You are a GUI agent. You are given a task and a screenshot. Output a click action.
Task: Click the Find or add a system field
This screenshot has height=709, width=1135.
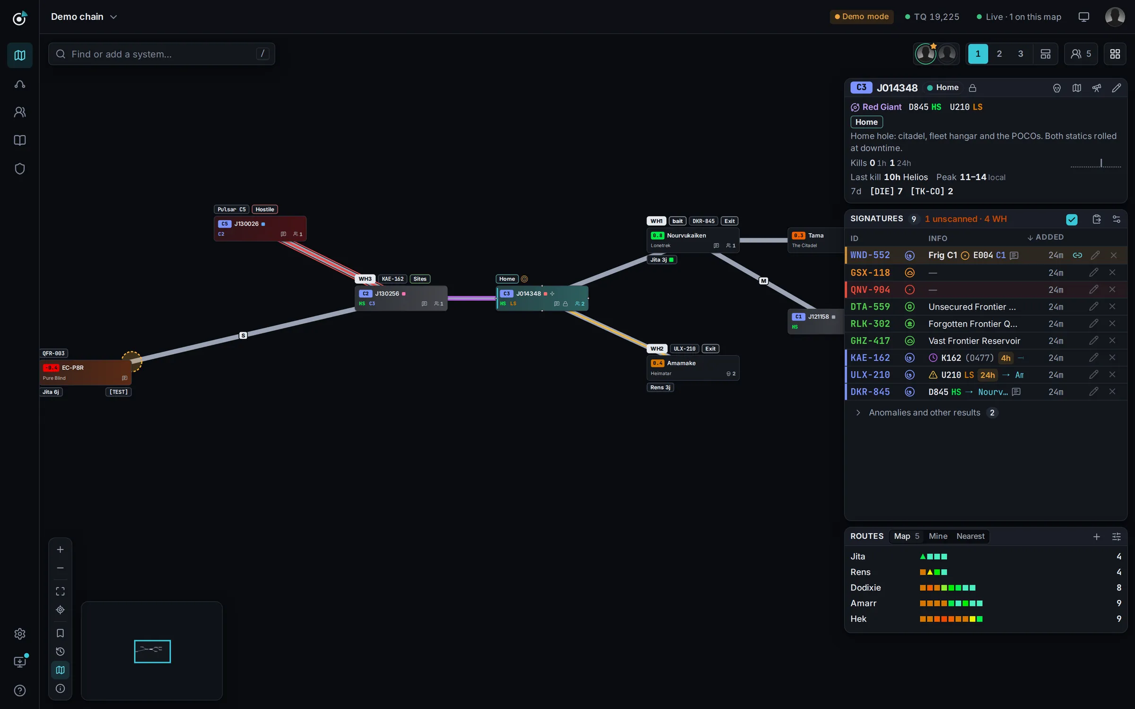[x=161, y=54]
